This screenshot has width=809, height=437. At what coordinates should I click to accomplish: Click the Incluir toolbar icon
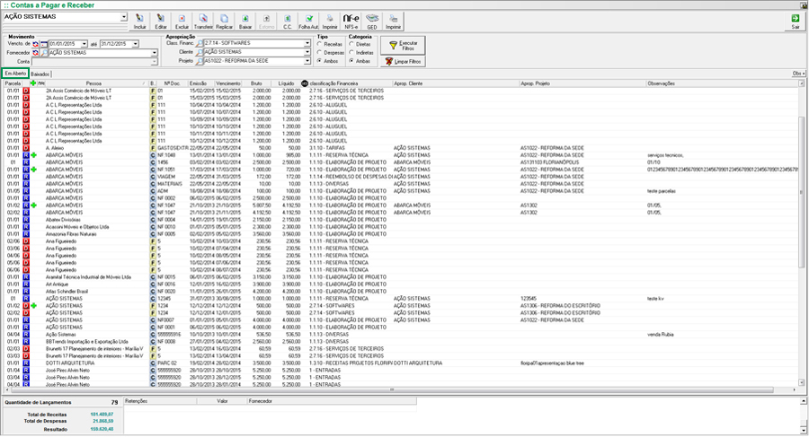coord(139,21)
